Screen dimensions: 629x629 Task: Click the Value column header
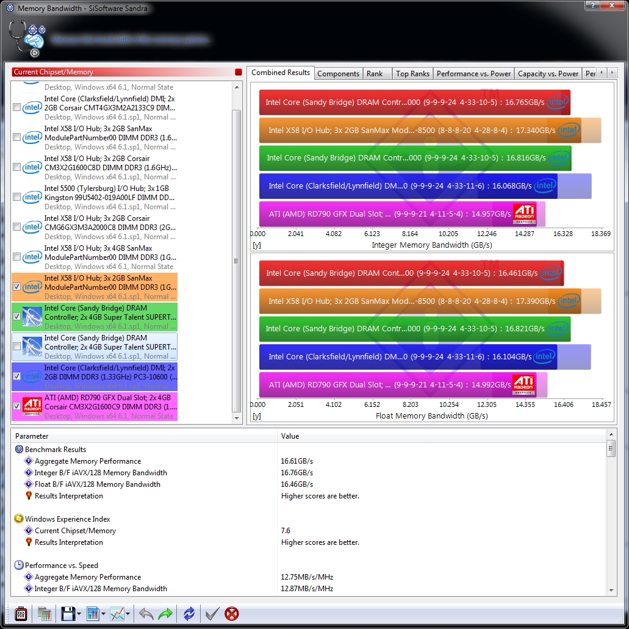pyautogui.click(x=441, y=436)
